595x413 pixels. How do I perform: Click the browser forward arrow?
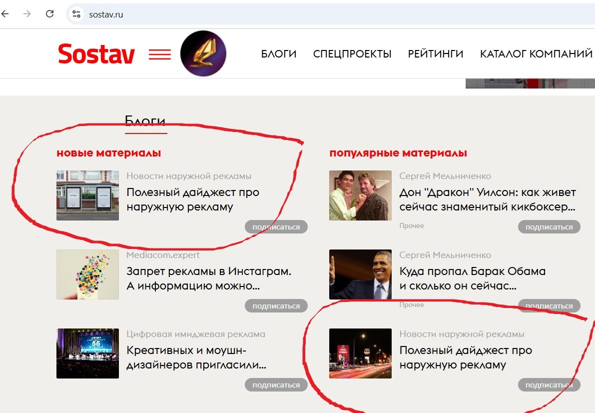[27, 14]
